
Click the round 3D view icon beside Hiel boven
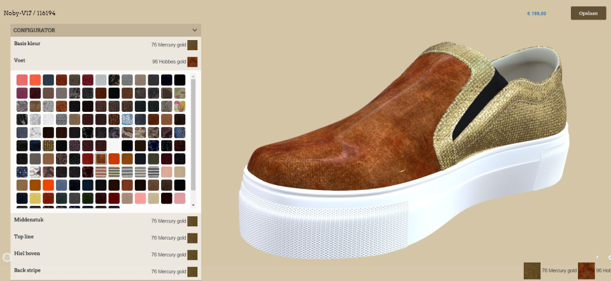click(x=6, y=257)
